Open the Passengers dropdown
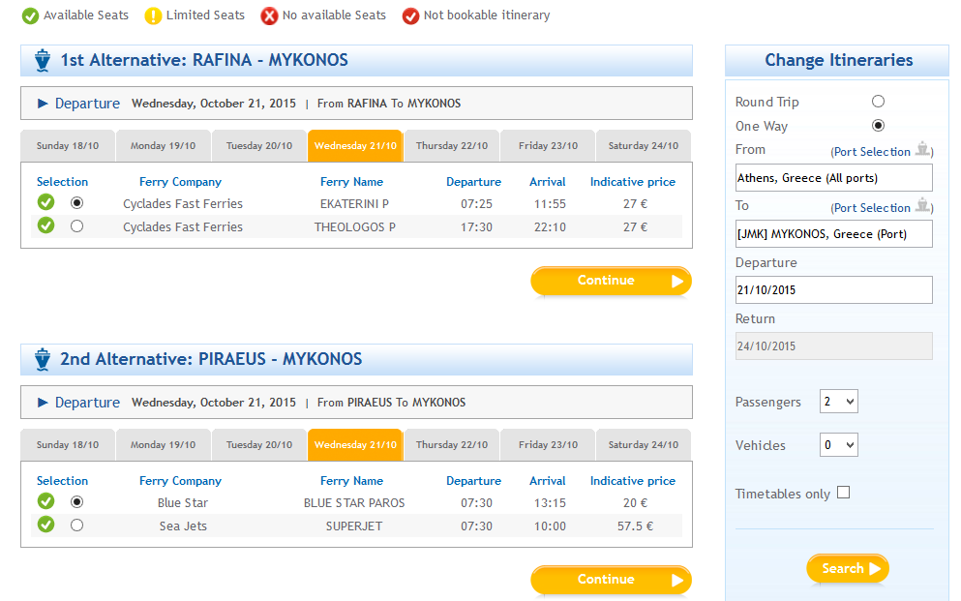 point(838,402)
